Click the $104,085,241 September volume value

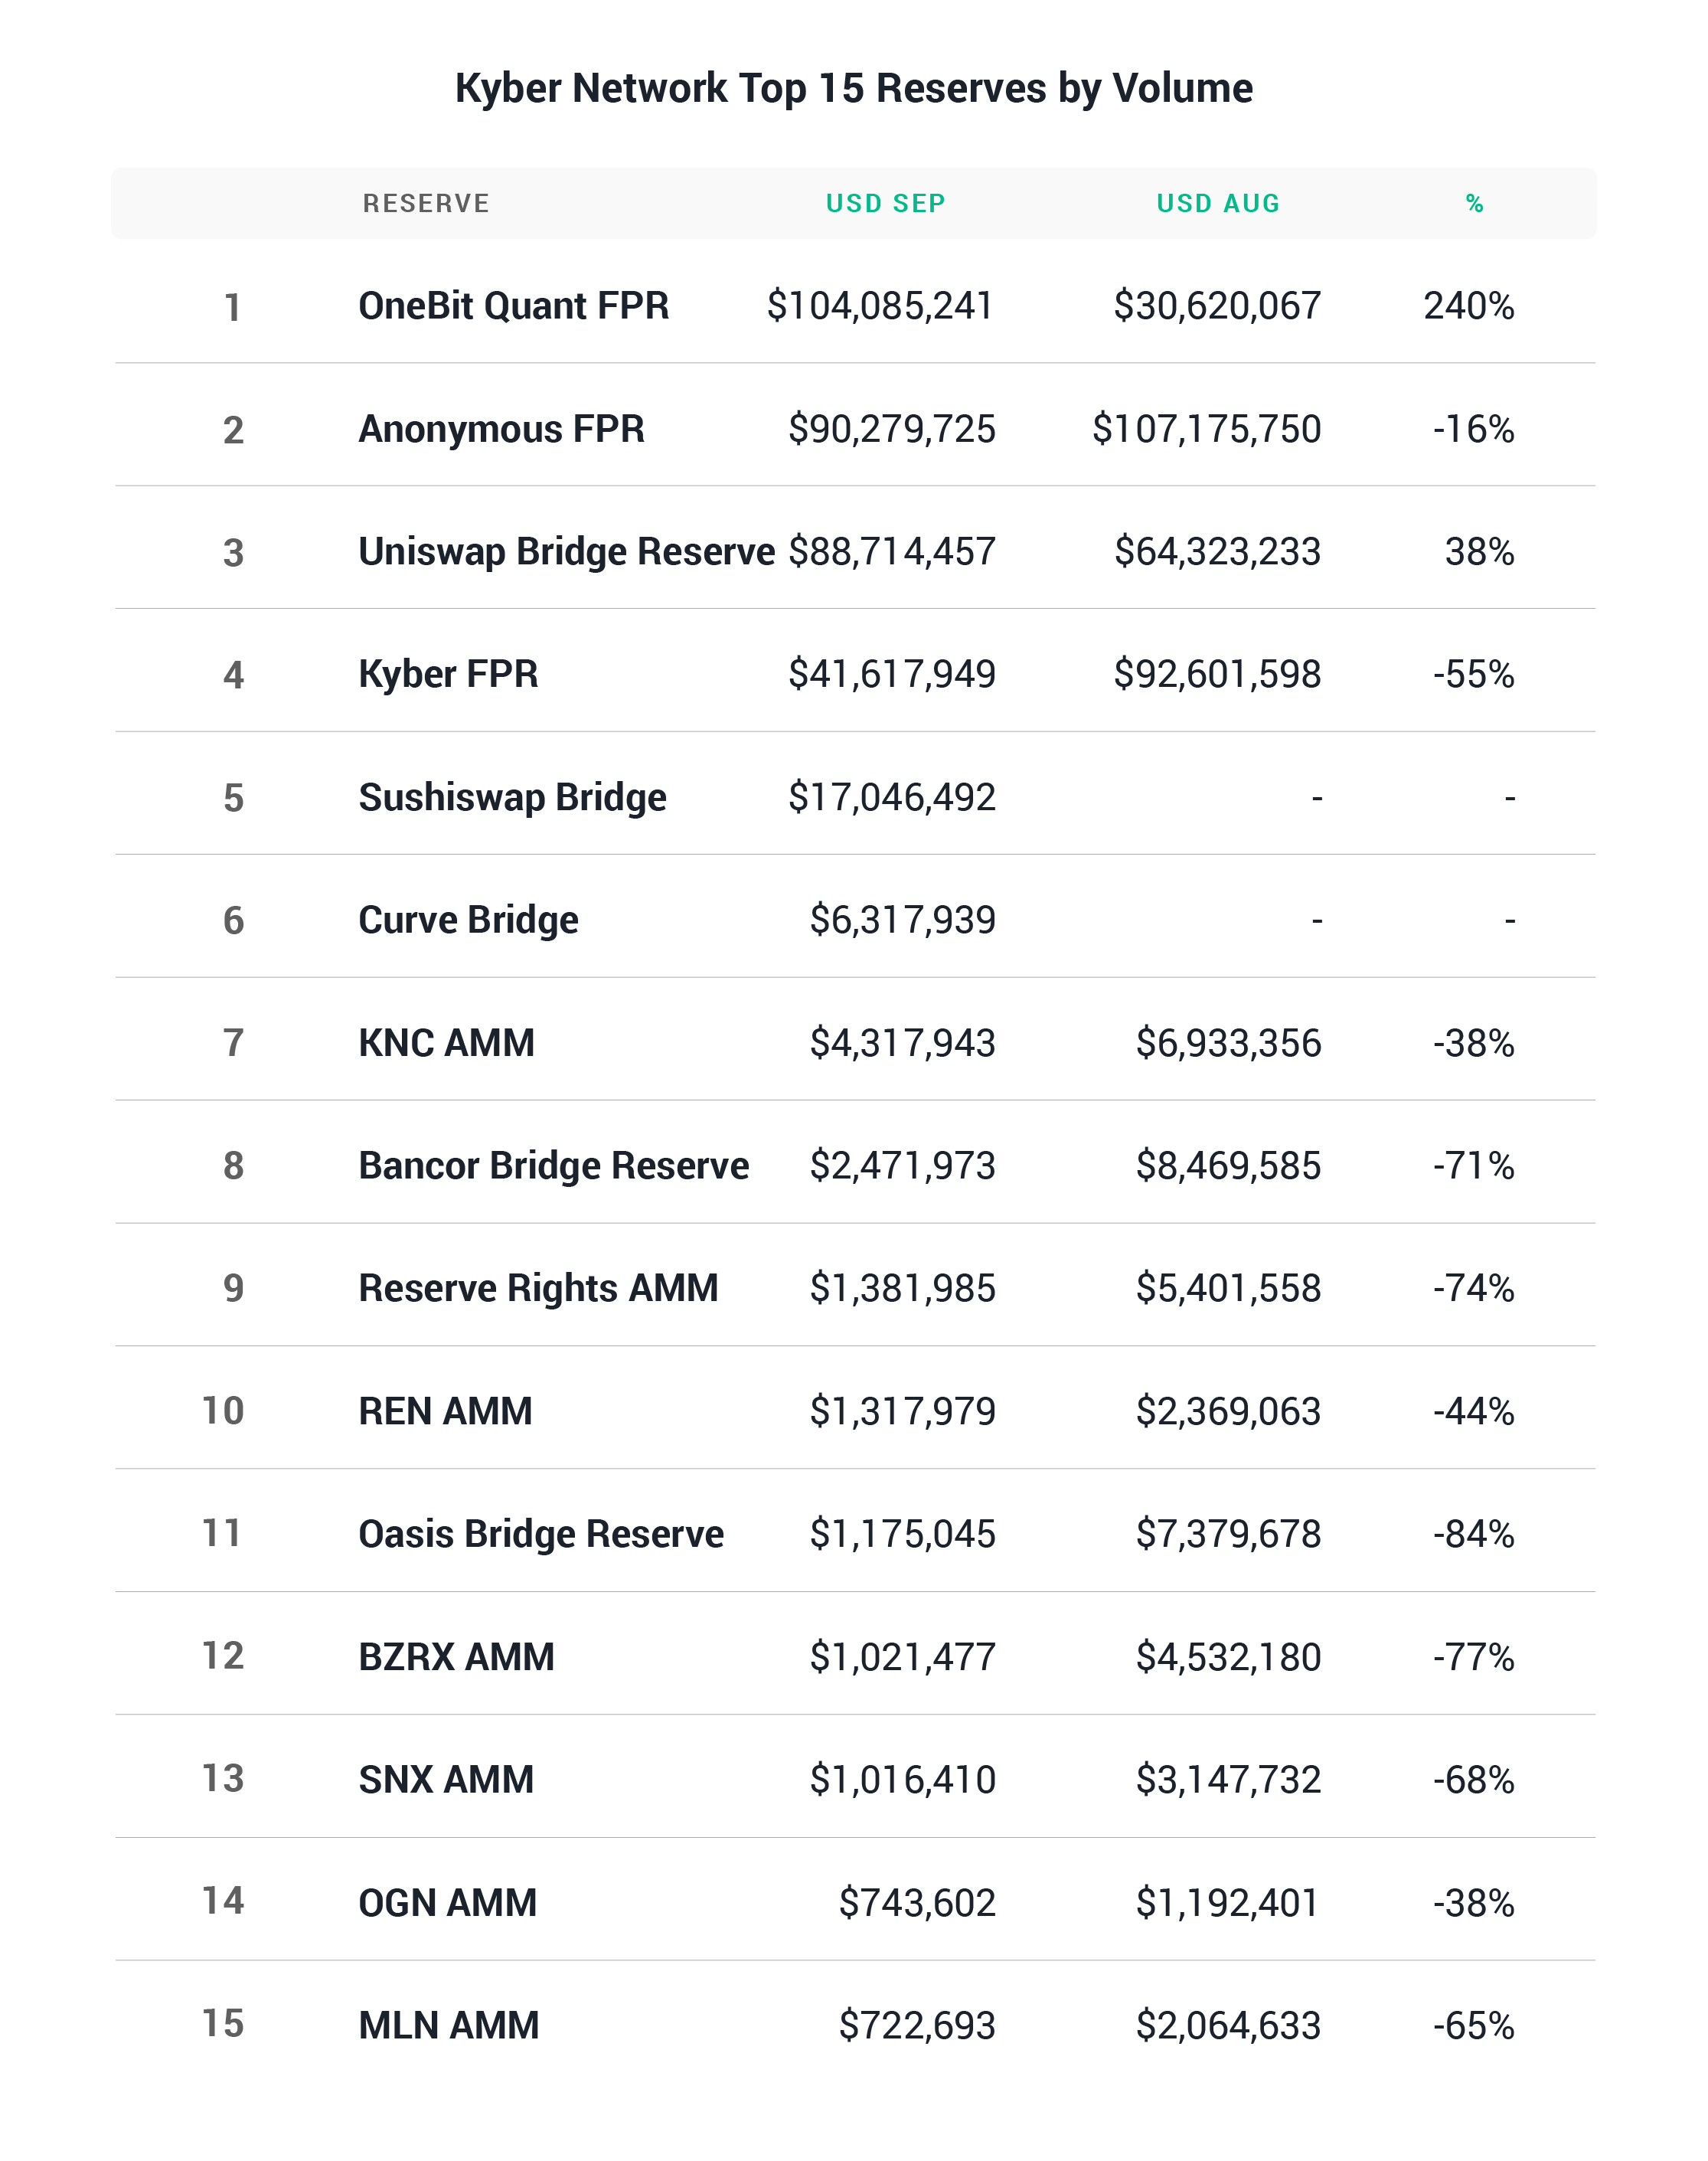[879, 306]
